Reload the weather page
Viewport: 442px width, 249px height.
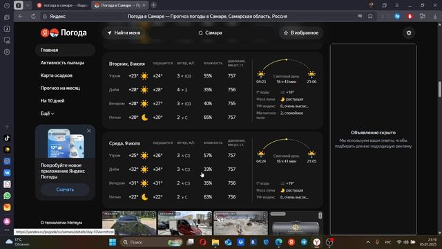point(33,17)
